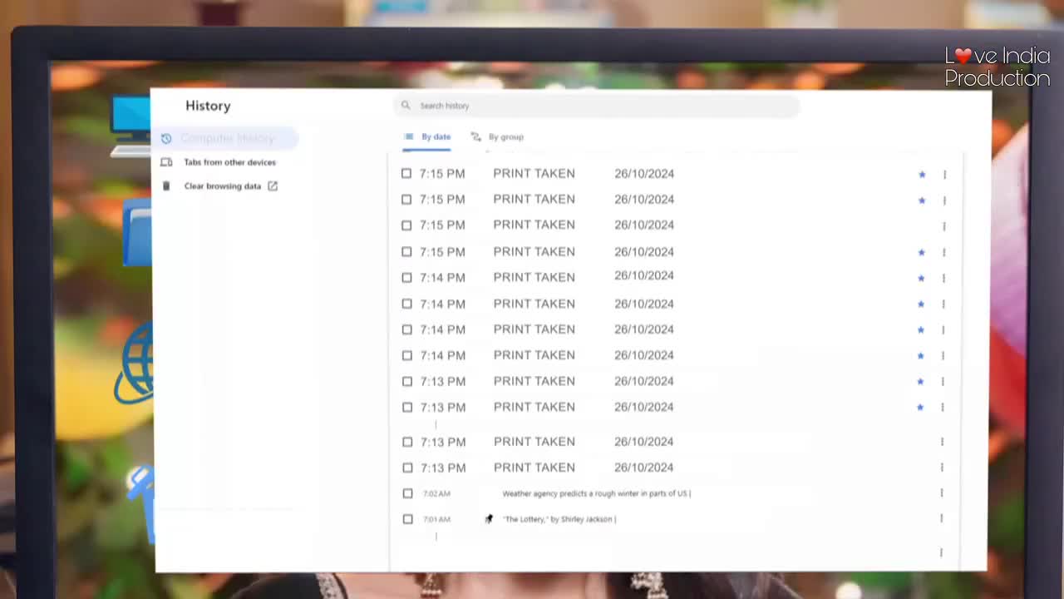Open the Weather agency predicts rough winter link

596,493
